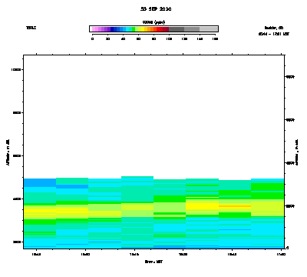
Task: Click the thin orange streak in the plot
Action: [235, 206]
